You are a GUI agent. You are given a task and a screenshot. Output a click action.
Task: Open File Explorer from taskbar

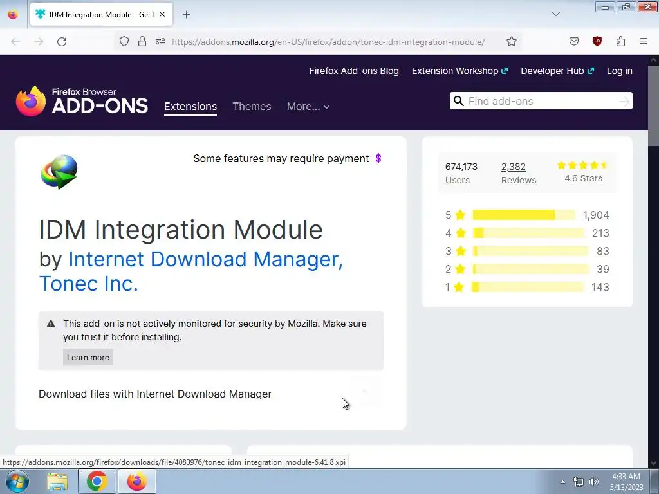(57, 481)
